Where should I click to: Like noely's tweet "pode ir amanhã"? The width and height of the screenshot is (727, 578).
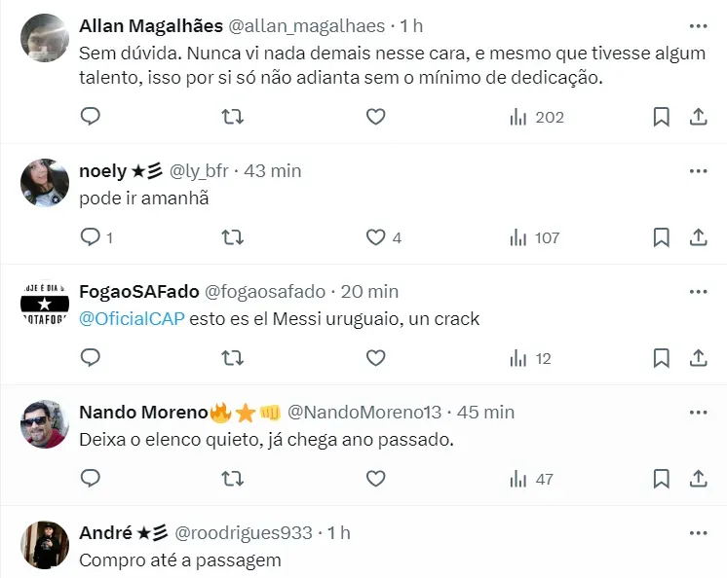(x=376, y=237)
